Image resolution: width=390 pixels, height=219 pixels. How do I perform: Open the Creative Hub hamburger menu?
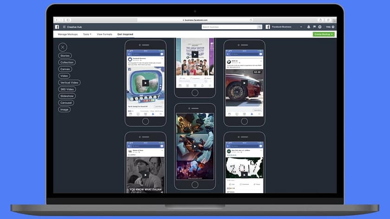pyautogui.click(x=64, y=27)
